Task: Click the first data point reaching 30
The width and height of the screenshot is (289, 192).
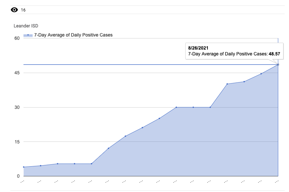Action: (x=176, y=107)
